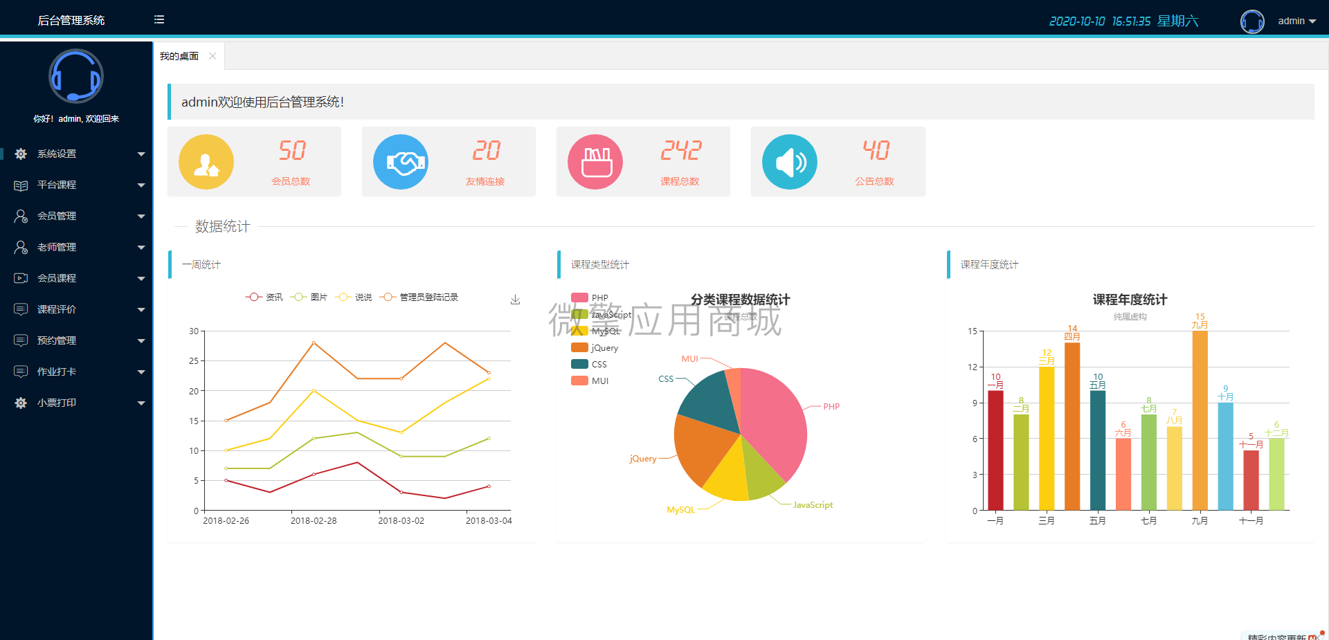Click the 课程总数 label
Screen dimensions: 1329x640
pyautogui.click(x=680, y=181)
